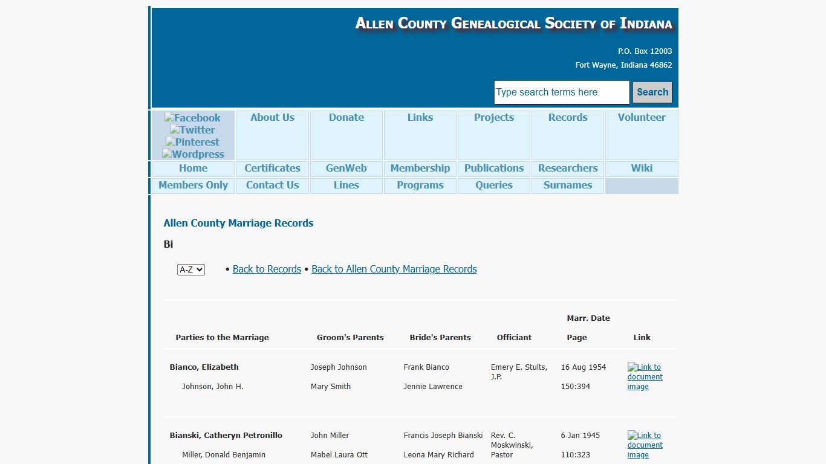Follow the Back to Records link
The image size is (826, 464).
coord(267,269)
